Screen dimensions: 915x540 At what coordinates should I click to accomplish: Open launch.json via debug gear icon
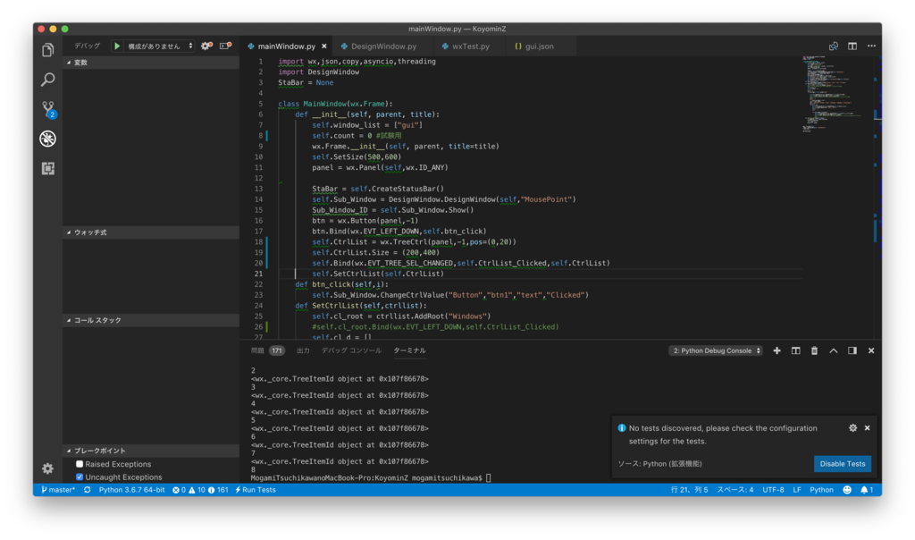206,46
